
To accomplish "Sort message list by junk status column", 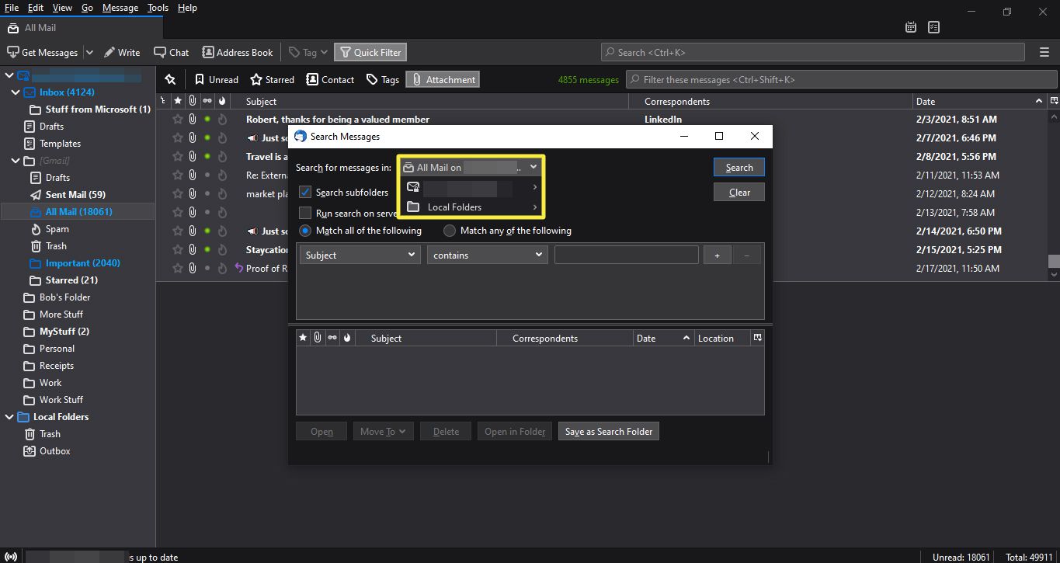I will point(222,101).
